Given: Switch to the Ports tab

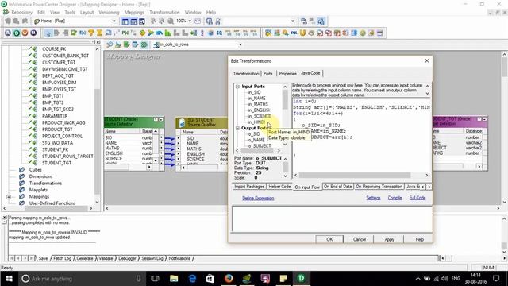Looking at the screenshot, I should 268,74.
